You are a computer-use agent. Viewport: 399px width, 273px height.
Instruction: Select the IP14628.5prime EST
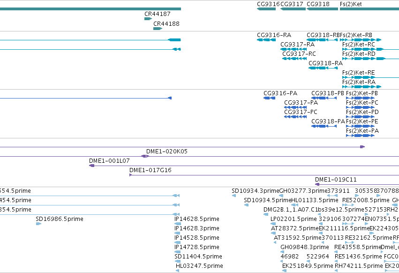coord(178,224)
